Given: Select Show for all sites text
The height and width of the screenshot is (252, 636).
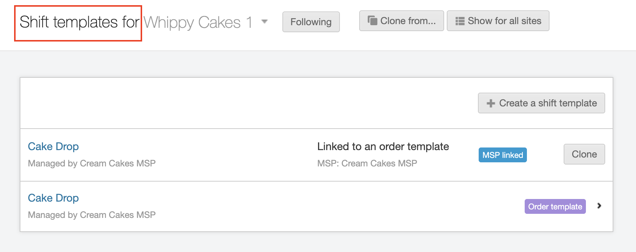Looking at the screenshot, I should 504,21.
